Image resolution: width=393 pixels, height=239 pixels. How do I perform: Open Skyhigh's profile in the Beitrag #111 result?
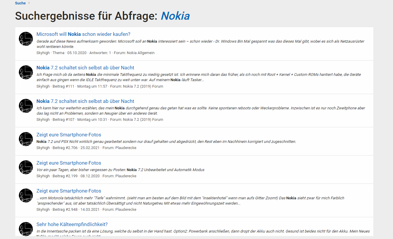43,86
